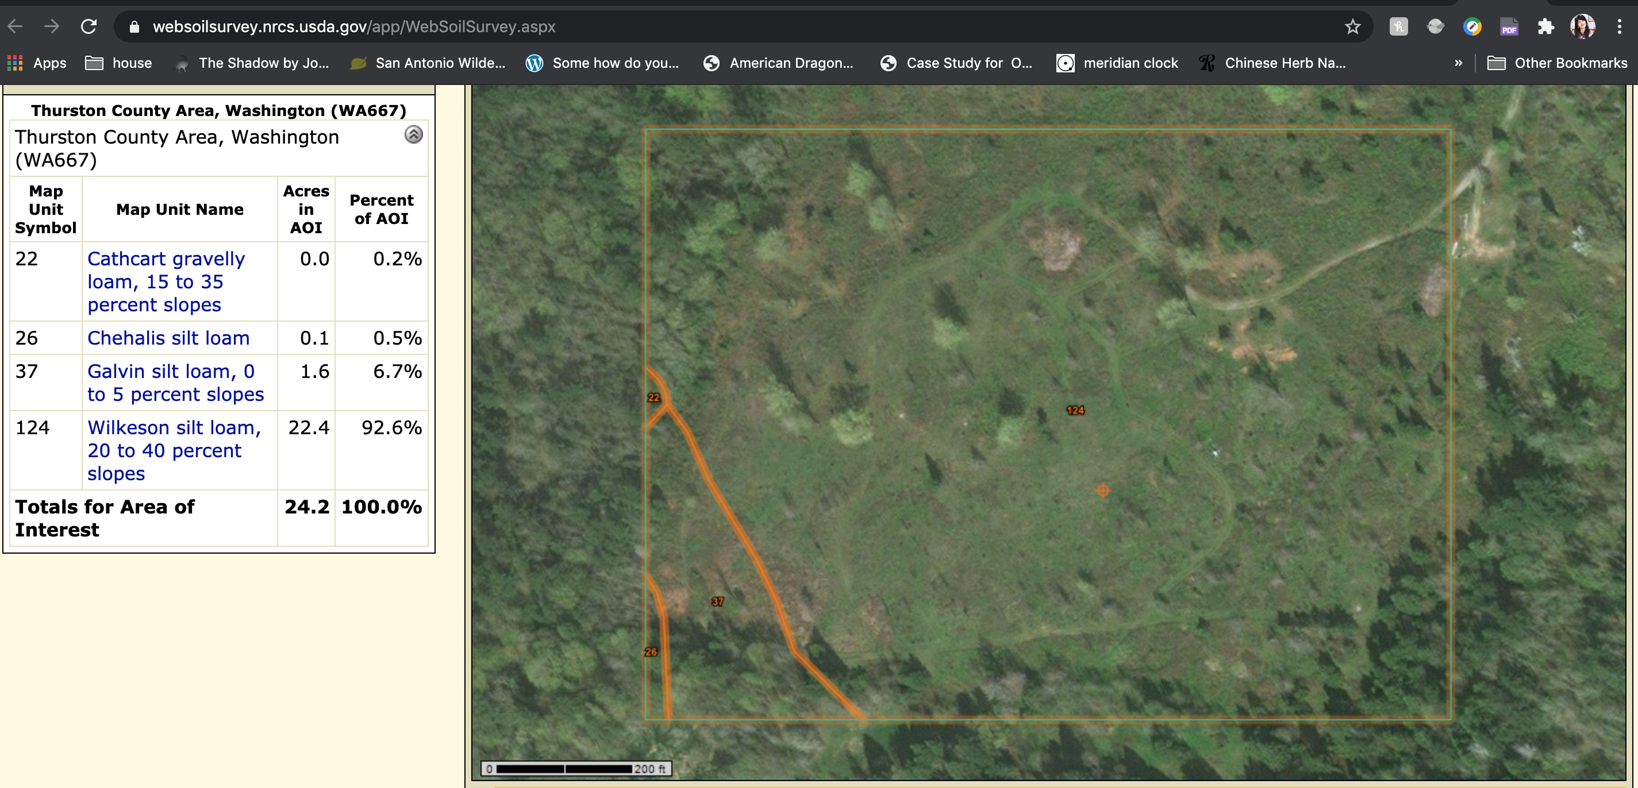Show more hidden bookmarks chevron
This screenshot has width=1638, height=788.
tap(1458, 63)
